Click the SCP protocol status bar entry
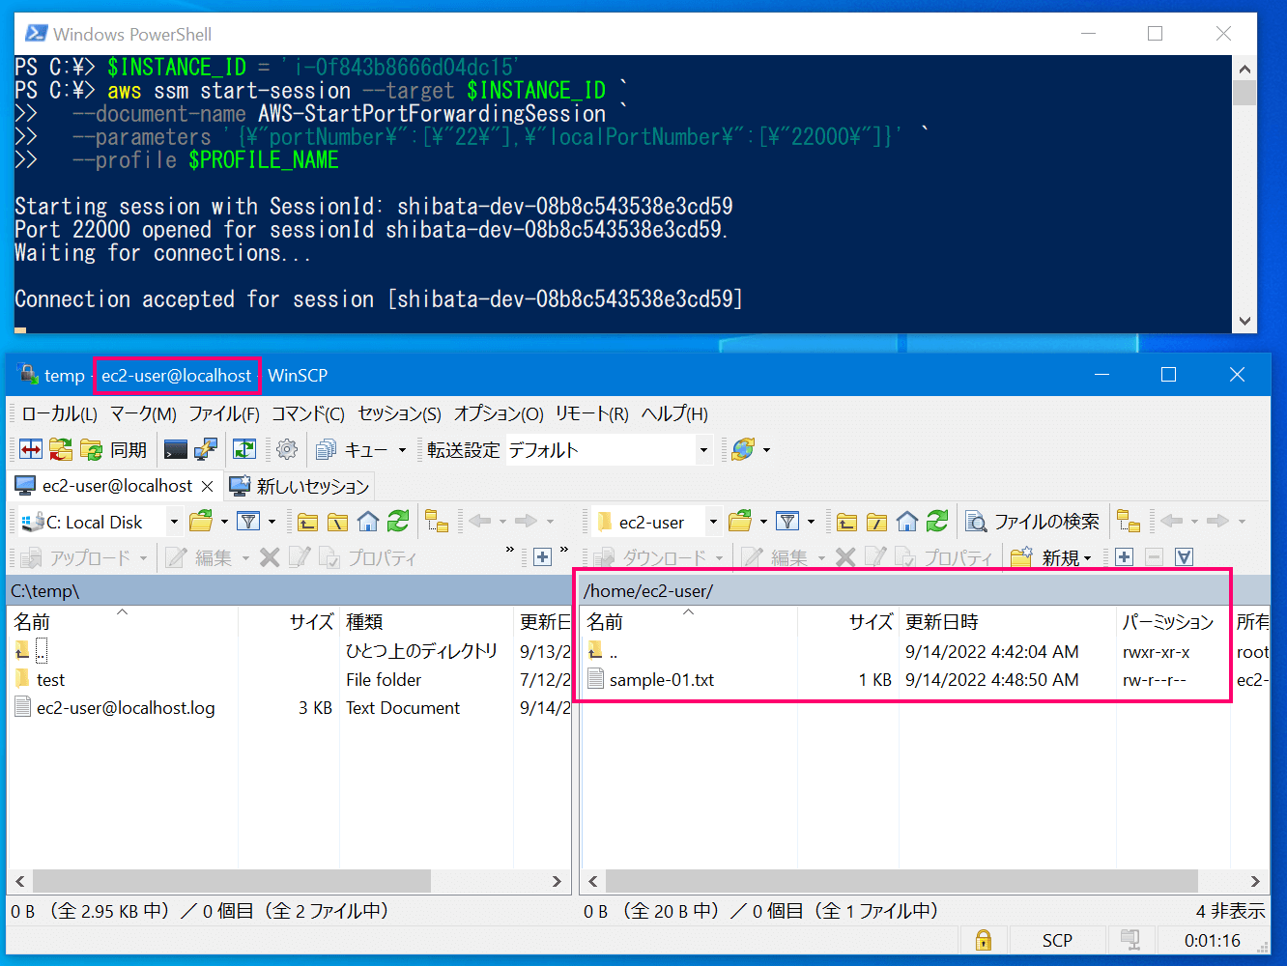This screenshot has height=966, width=1287. tap(1057, 940)
